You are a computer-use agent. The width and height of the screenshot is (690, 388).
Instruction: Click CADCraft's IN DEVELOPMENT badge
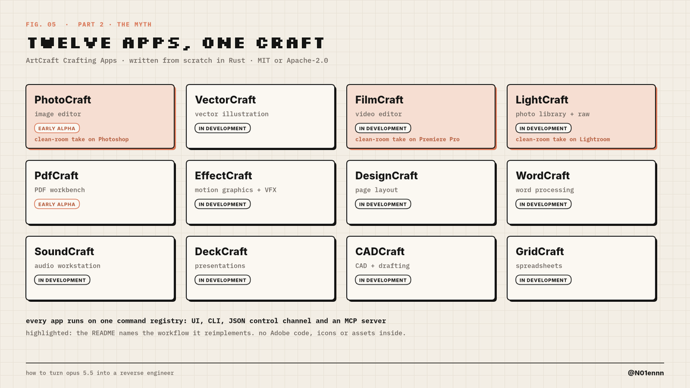(x=383, y=280)
